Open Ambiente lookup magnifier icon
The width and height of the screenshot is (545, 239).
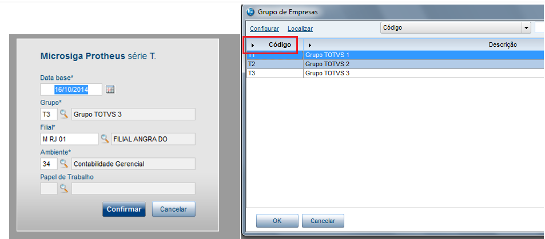click(x=63, y=163)
